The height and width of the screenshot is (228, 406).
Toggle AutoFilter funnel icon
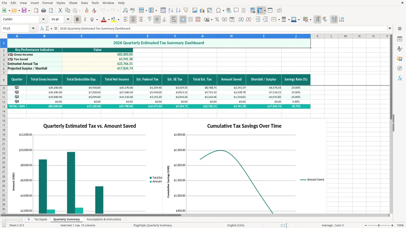[x=185, y=10]
